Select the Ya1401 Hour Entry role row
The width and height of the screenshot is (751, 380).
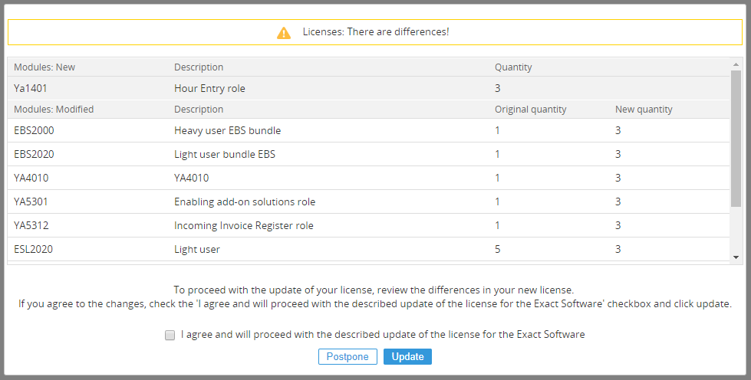(368, 88)
